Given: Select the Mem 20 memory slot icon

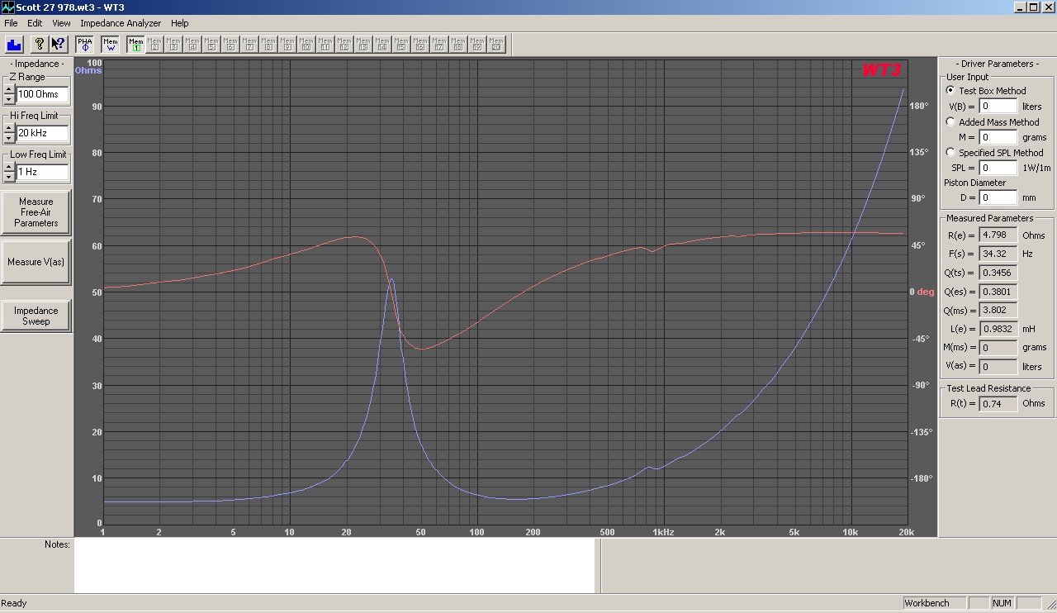Looking at the screenshot, I should point(496,45).
